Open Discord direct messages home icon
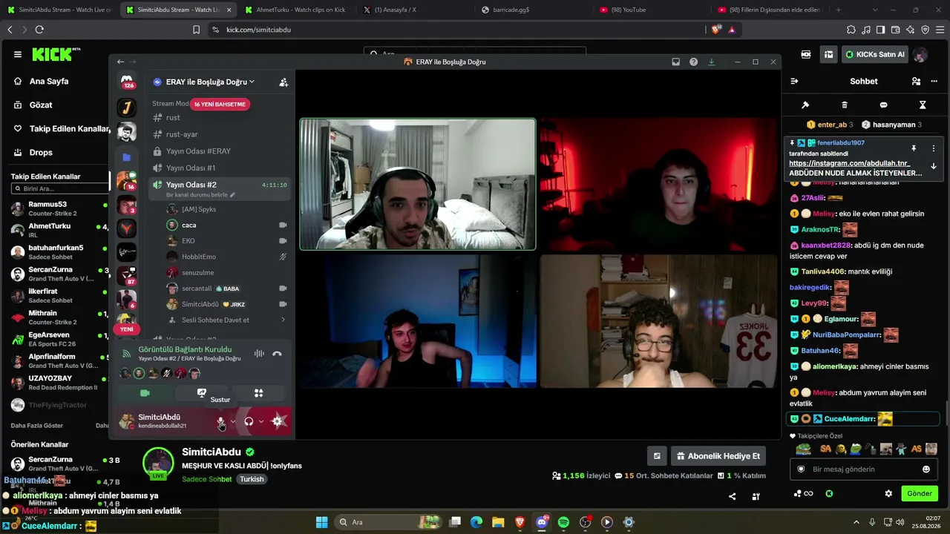 (127, 82)
